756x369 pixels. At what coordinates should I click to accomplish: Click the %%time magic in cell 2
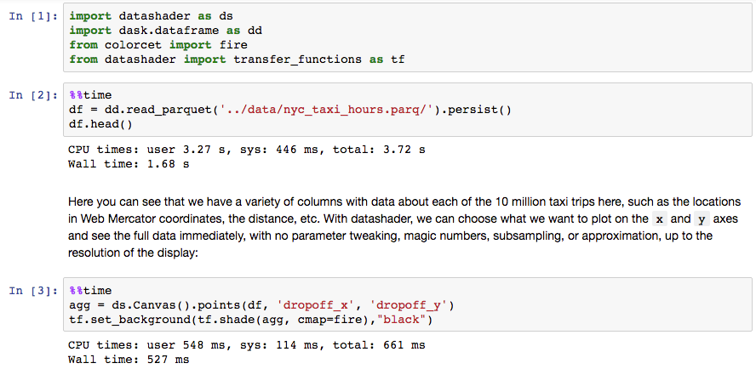90,95
